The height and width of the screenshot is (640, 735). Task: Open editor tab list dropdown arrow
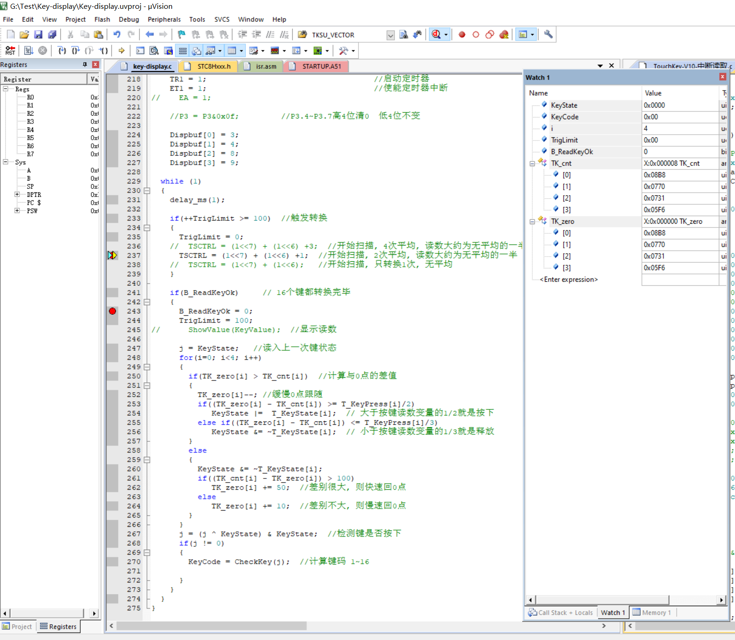[600, 65]
